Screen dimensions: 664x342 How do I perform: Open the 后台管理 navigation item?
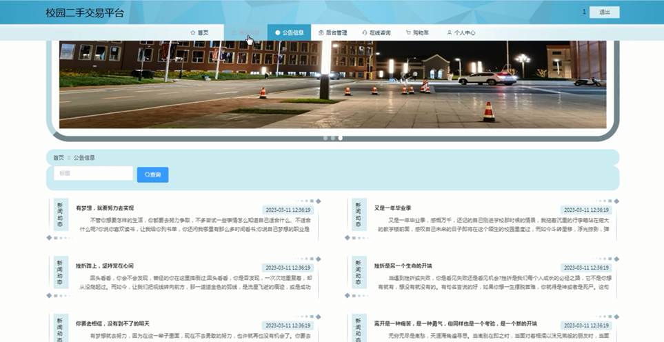click(x=332, y=32)
